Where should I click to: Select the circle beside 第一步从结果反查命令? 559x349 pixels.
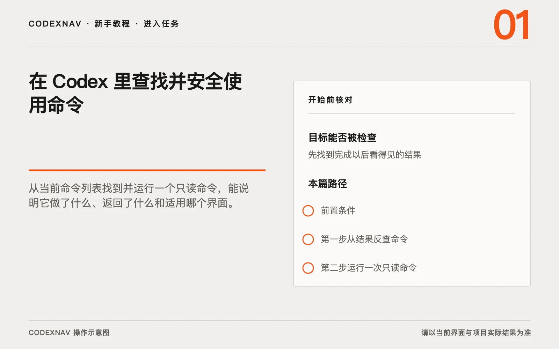[x=308, y=239]
